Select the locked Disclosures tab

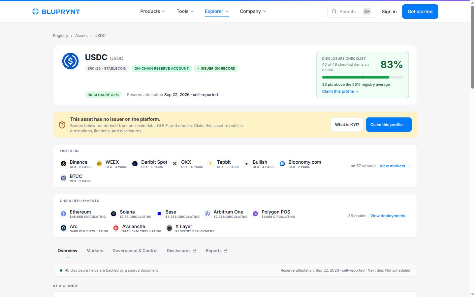tap(181, 251)
